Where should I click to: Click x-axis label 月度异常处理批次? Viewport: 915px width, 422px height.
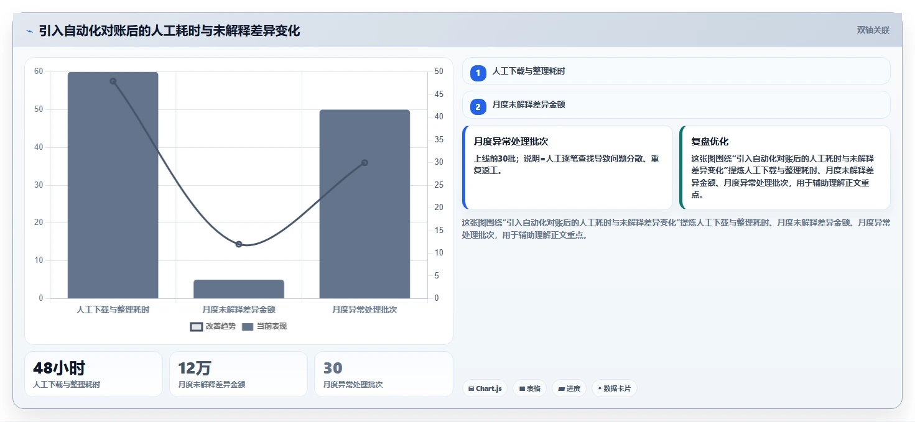(x=365, y=309)
